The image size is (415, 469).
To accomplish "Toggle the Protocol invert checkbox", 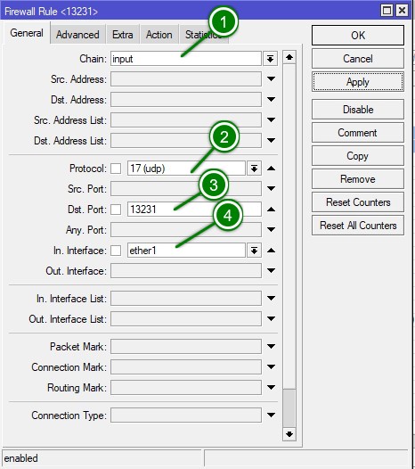I will click(116, 169).
